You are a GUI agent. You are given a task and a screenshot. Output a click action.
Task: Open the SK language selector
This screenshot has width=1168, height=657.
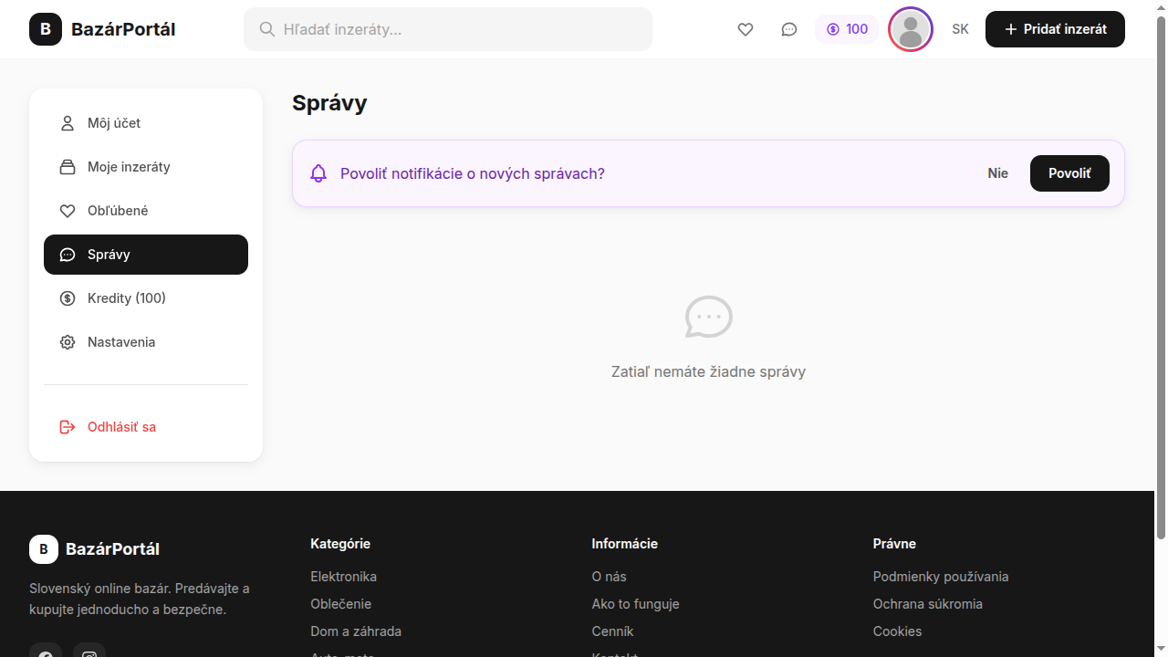point(960,29)
